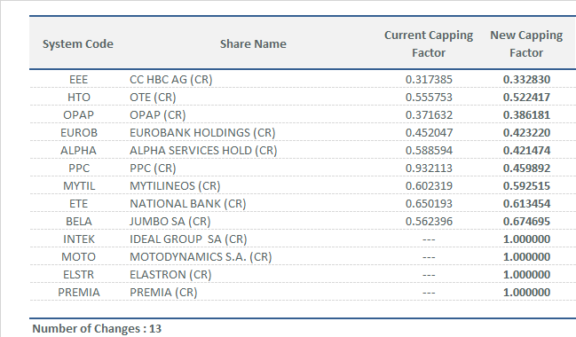Screen dimensions: 576x337
Task: Click current capping value 0.317385
Action: click(x=429, y=80)
